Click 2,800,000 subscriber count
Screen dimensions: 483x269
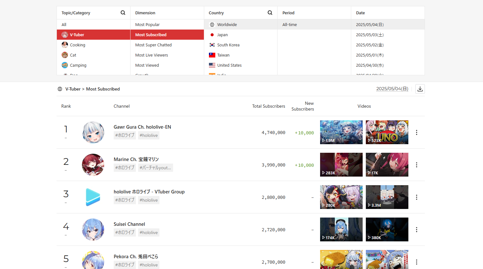(273, 198)
